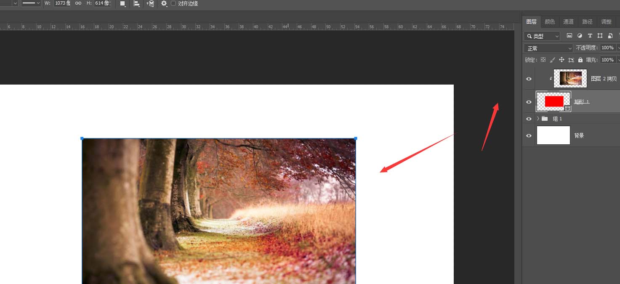Open the path operations gear icon
This screenshot has height=284, width=620.
pyautogui.click(x=164, y=3)
